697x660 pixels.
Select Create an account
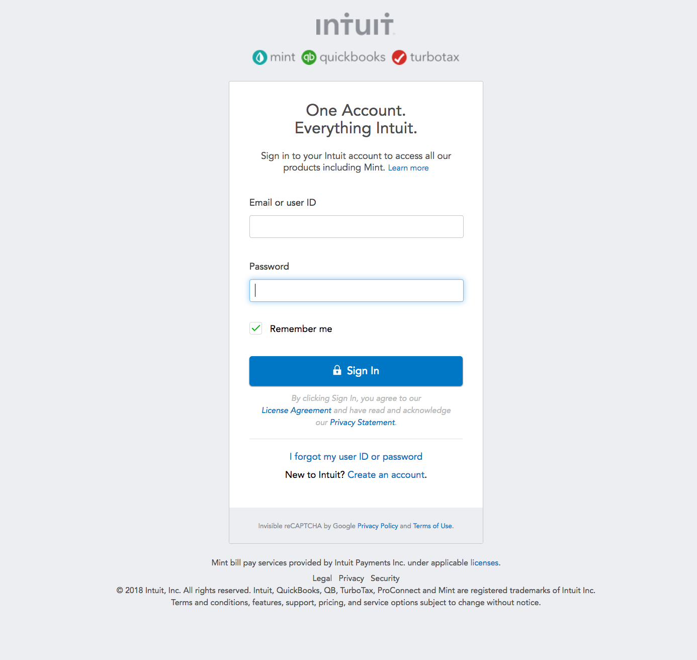pos(386,474)
